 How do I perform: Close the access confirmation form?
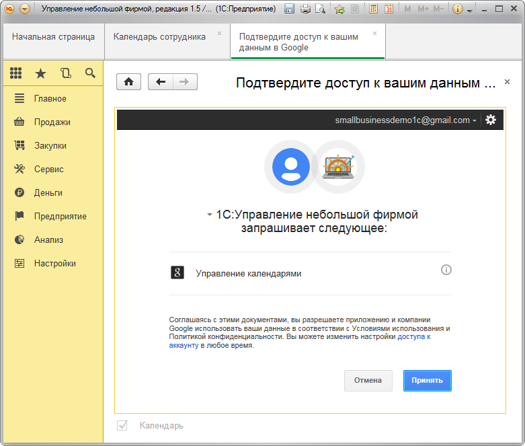click(x=507, y=81)
